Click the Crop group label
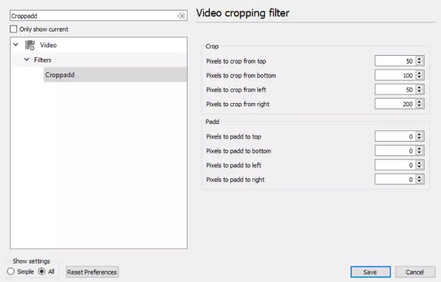This screenshot has height=282, width=441. click(212, 47)
